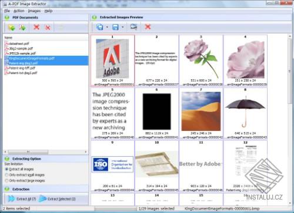Select Only extract small images option
The width and height of the screenshot is (294, 213).
tap(6, 175)
